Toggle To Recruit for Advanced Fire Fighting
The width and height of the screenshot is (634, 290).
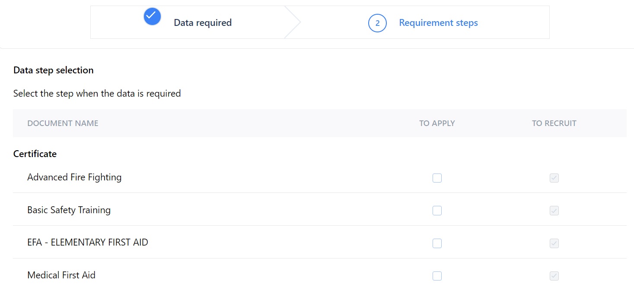tap(554, 178)
